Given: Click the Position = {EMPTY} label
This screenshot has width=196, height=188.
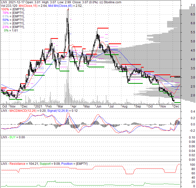Looking at the screenshot, I should coord(74,164).
